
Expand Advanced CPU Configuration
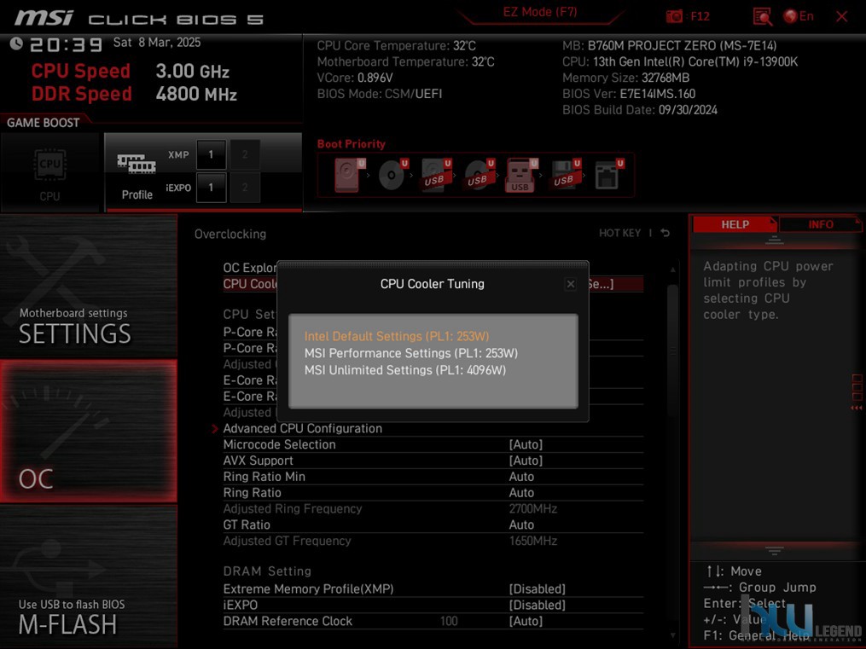point(302,428)
